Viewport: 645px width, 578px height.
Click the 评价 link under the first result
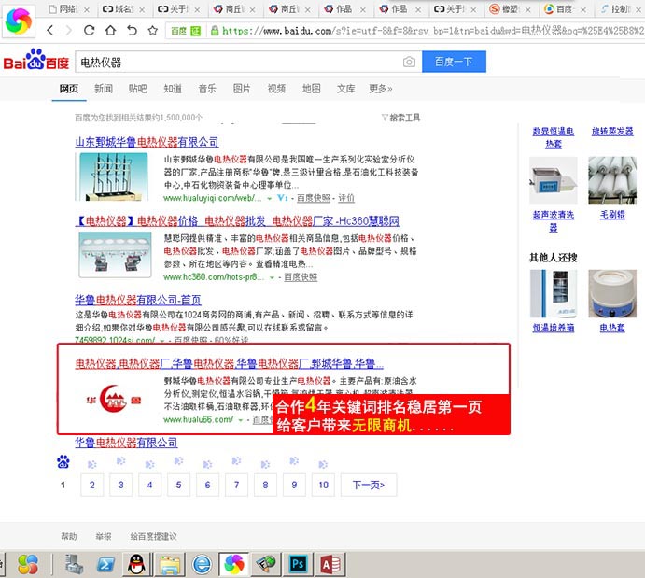point(346,198)
